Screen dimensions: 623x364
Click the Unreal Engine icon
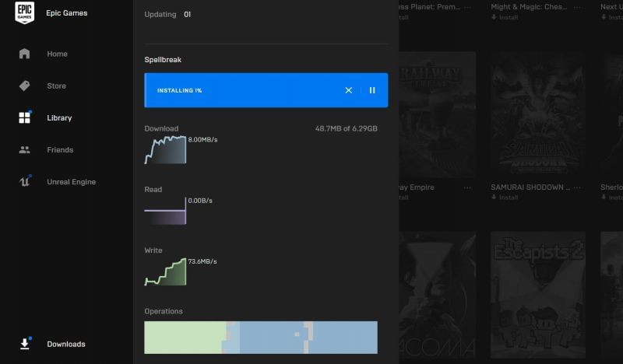24,182
